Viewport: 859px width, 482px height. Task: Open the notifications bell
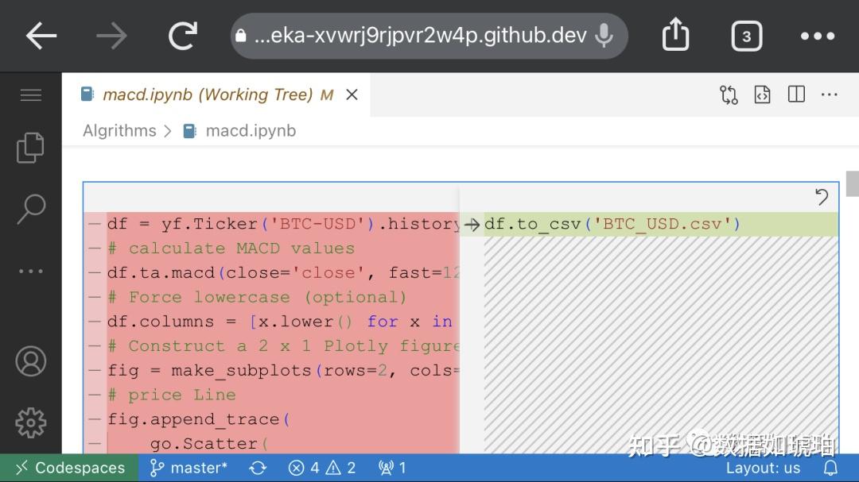tap(830, 468)
